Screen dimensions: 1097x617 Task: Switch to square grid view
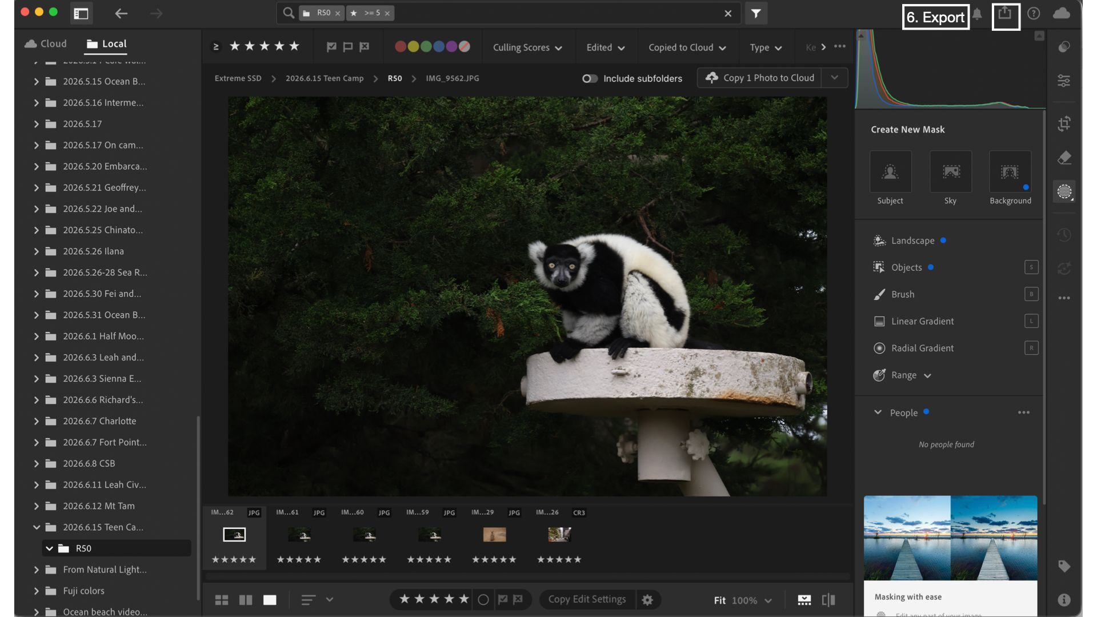[x=246, y=600]
